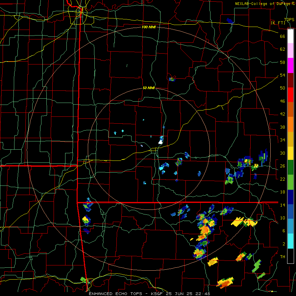Select the 26 legend value
The height and width of the screenshot is (296, 296).
pyautogui.click(x=283, y=166)
